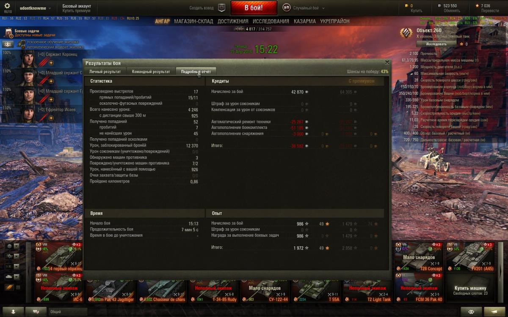Click the Произведено выстрелов statistics row

[x=144, y=91]
